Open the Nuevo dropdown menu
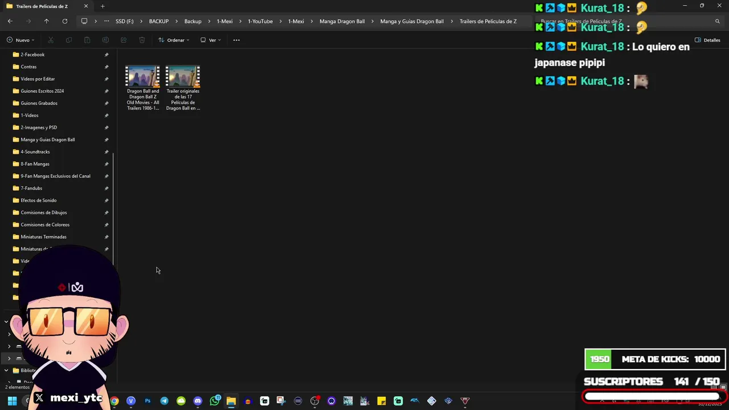The image size is (729, 410). pos(21,40)
